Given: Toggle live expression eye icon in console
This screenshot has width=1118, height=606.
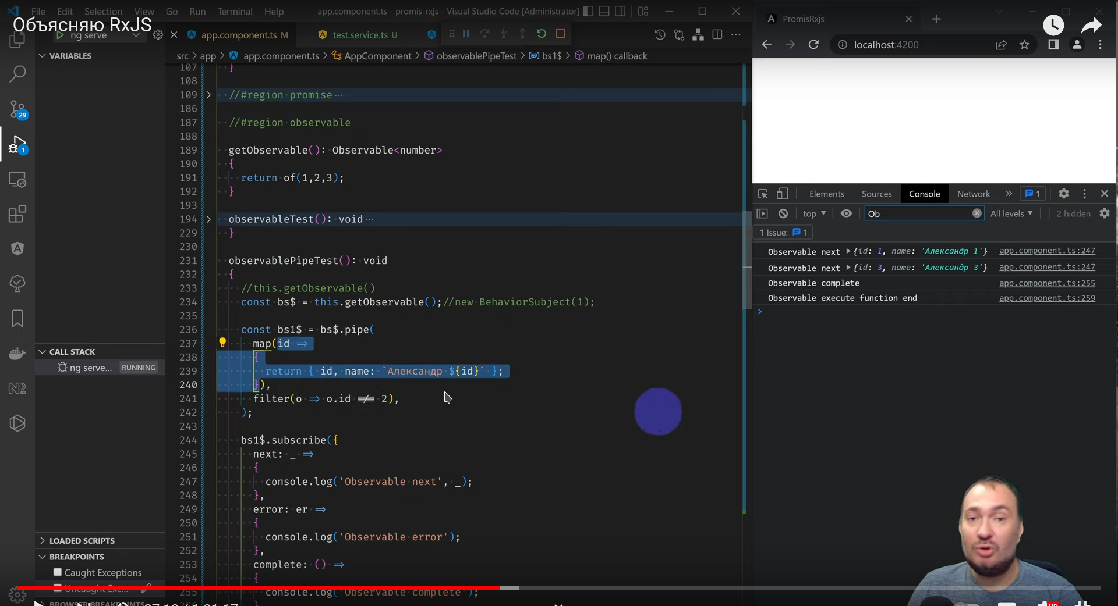Looking at the screenshot, I should [846, 213].
